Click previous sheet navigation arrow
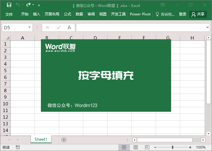212x151 pixels. pyautogui.click(x=9, y=140)
